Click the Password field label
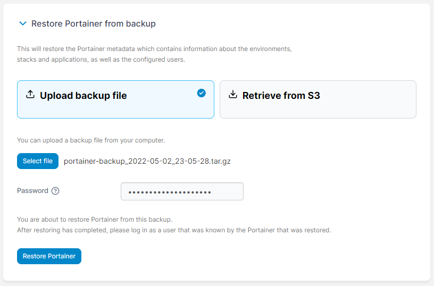This screenshot has width=434, height=286. pos(32,191)
